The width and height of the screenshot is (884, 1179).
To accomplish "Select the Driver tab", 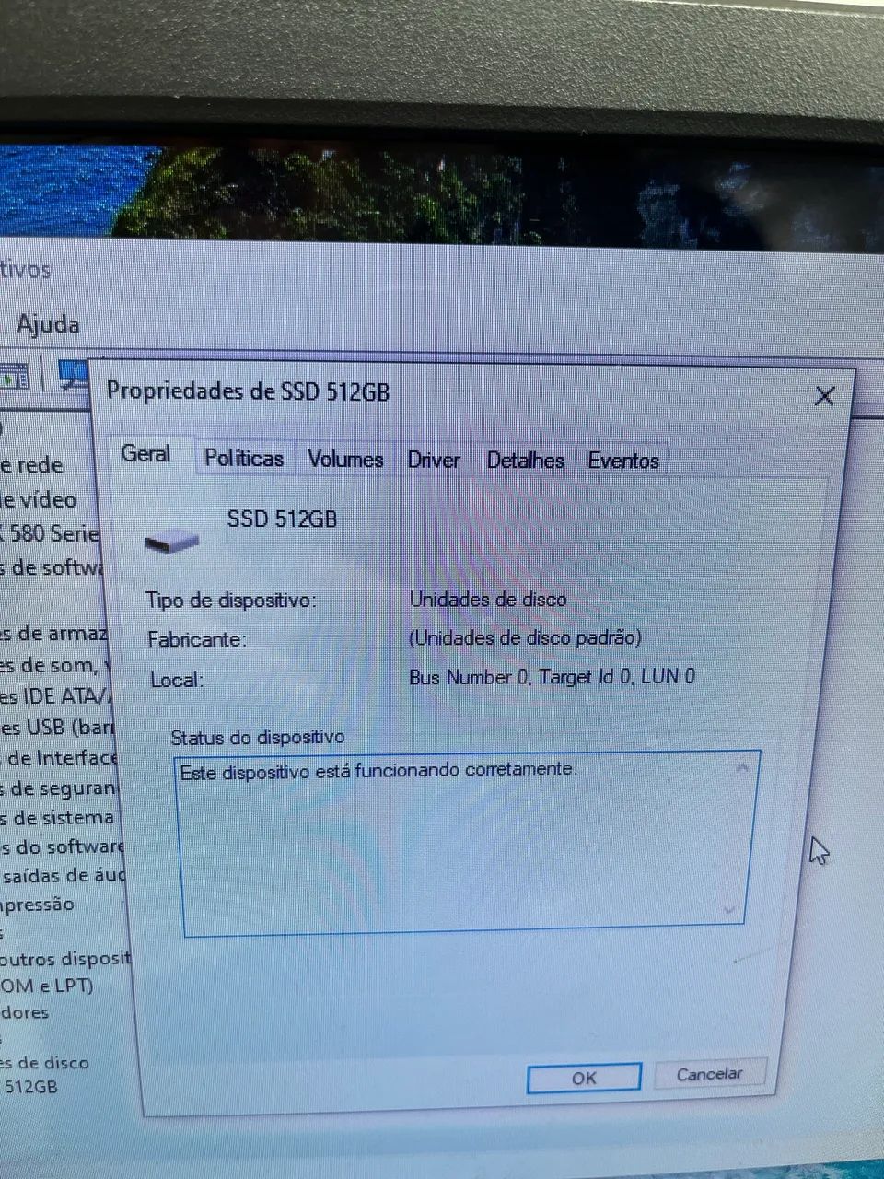I will [x=434, y=460].
